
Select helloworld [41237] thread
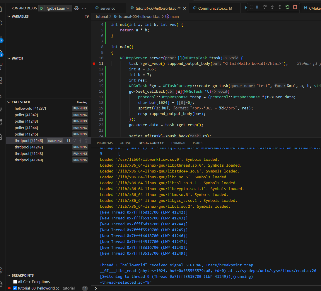pos(48,109)
